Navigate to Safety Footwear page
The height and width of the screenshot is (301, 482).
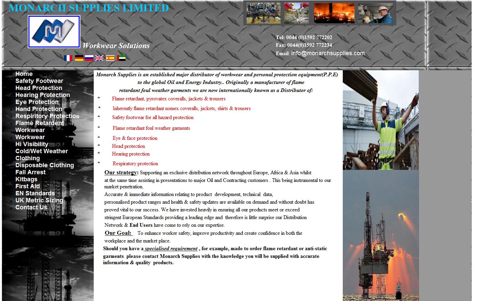(39, 81)
